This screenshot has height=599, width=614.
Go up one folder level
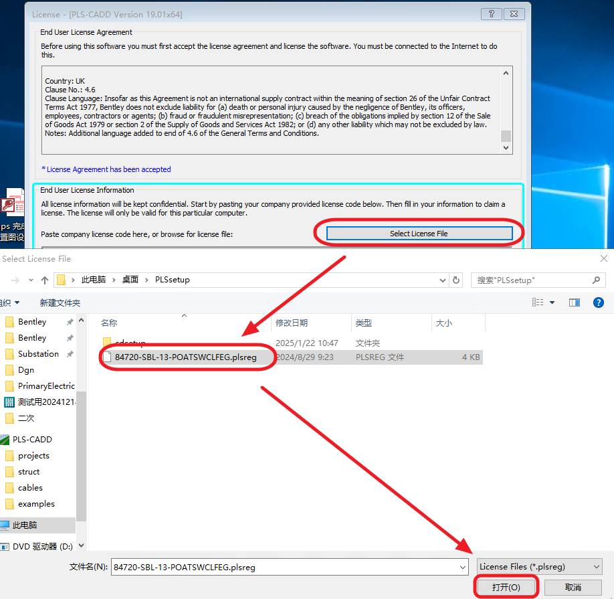(x=45, y=280)
